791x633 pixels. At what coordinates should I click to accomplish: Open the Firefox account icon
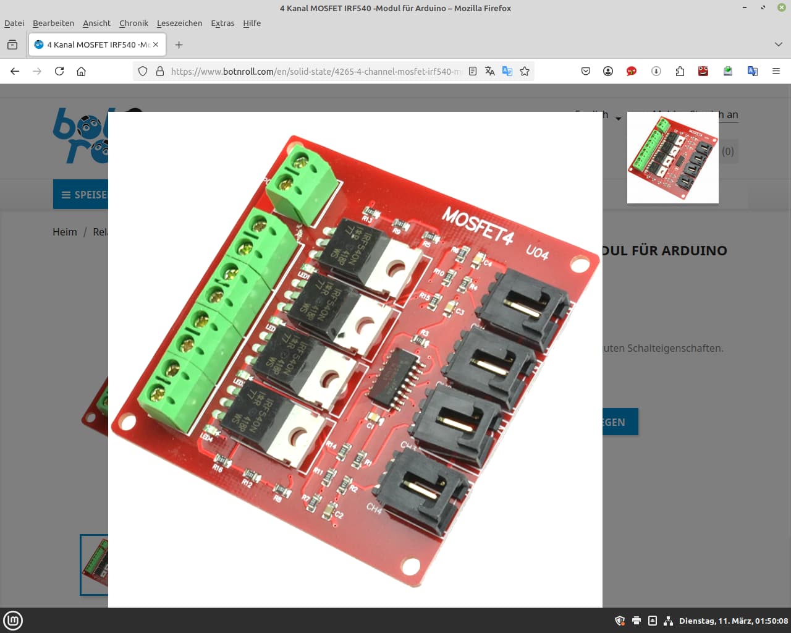pos(608,71)
